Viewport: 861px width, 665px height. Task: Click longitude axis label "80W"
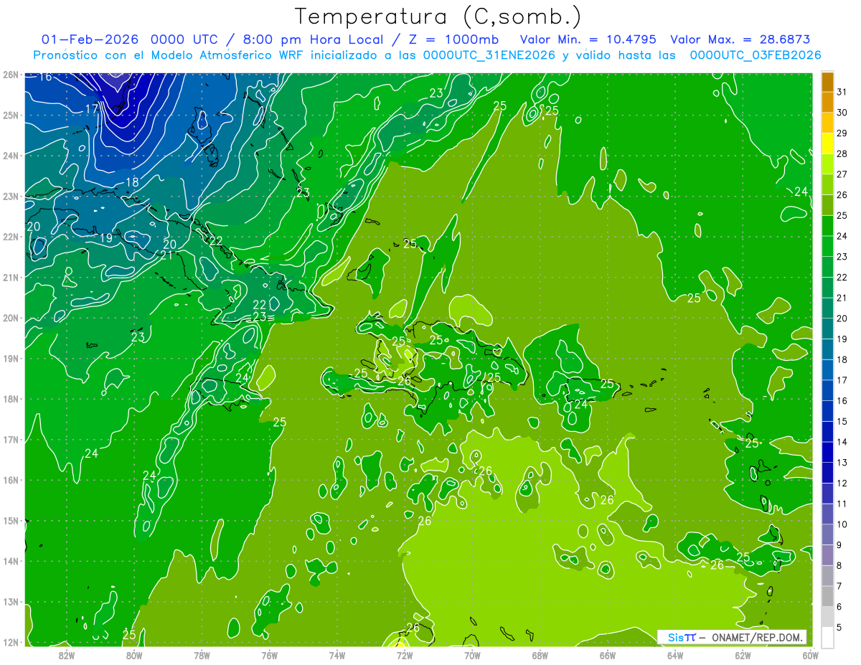pos(134,654)
